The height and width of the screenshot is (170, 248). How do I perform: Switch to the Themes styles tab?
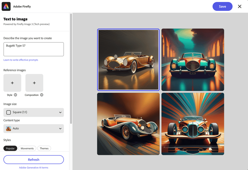pos(44,148)
